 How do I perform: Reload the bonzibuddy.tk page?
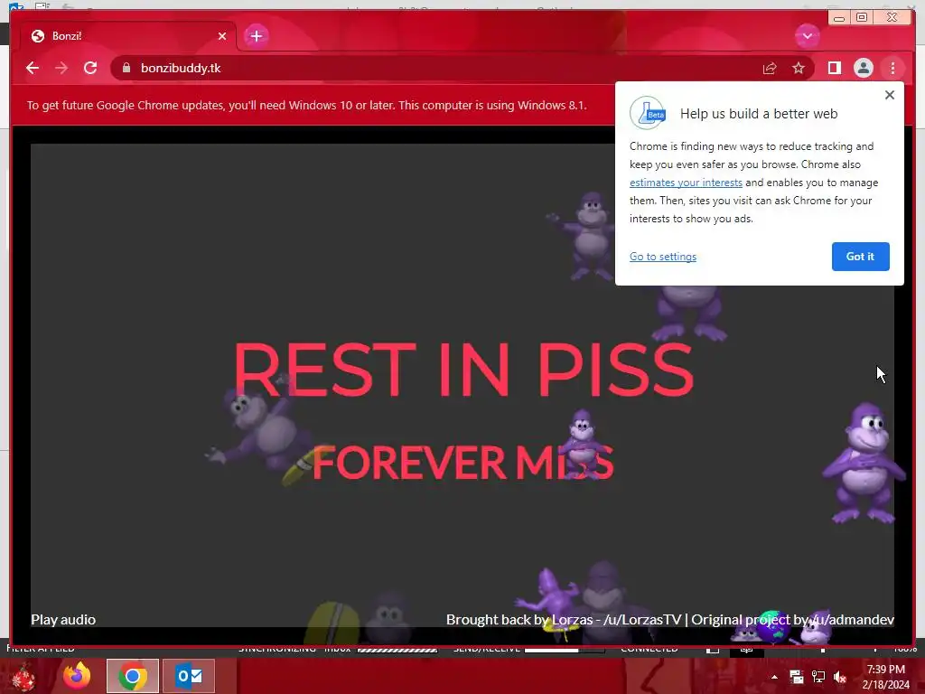point(90,68)
